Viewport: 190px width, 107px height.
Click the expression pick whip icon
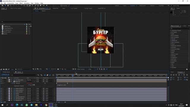32,85
